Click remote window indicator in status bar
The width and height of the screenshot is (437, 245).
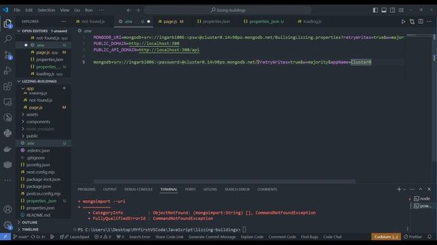tap(5, 237)
